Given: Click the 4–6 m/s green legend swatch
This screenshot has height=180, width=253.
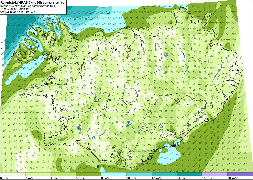Looking at the screenshot, I should [63, 174].
